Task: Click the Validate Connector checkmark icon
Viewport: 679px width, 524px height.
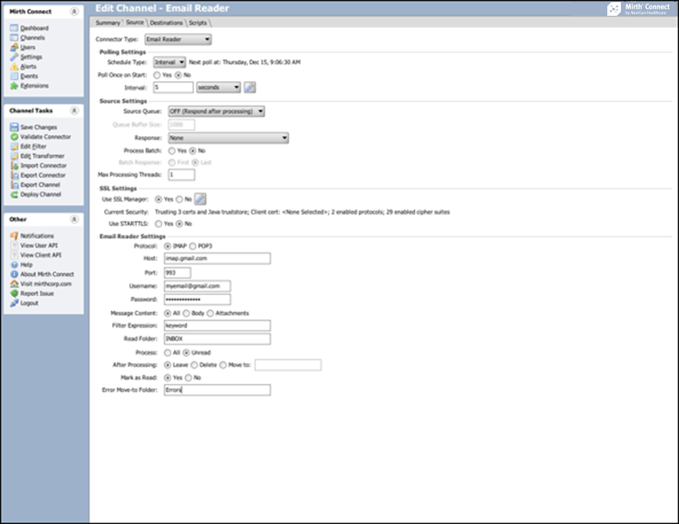Action: click(14, 137)
